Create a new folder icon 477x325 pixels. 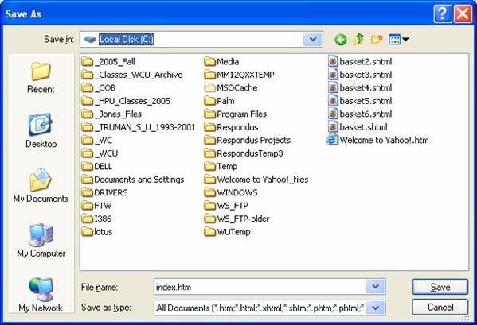(x=377, y=40)
